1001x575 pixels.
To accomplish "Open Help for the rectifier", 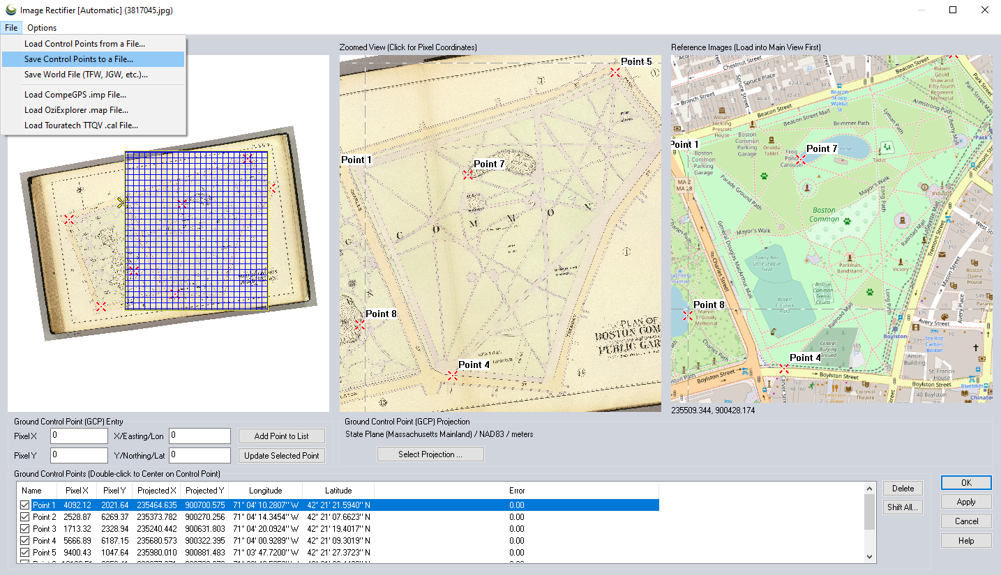I will click(966, 541).
